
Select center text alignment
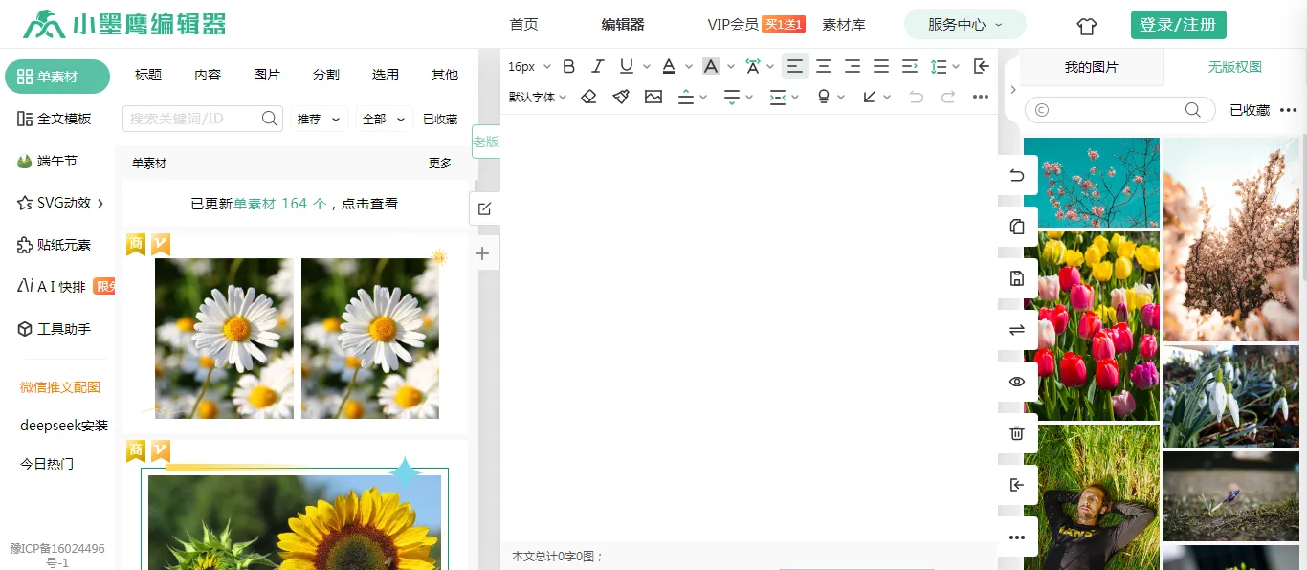(824, 66)
